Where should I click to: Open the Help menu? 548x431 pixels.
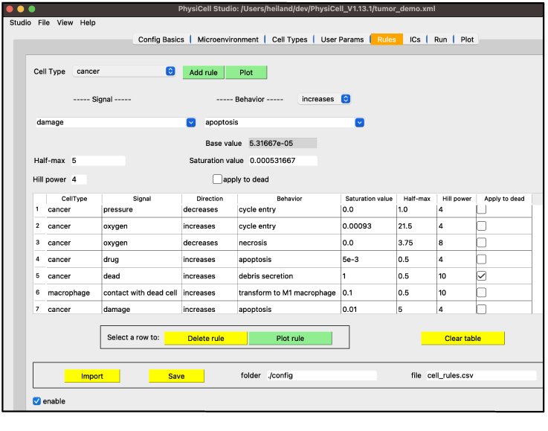click(x=88, y=23)
